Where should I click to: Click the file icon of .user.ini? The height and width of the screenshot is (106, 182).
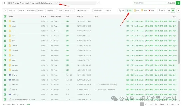click(x=10, y=90)
